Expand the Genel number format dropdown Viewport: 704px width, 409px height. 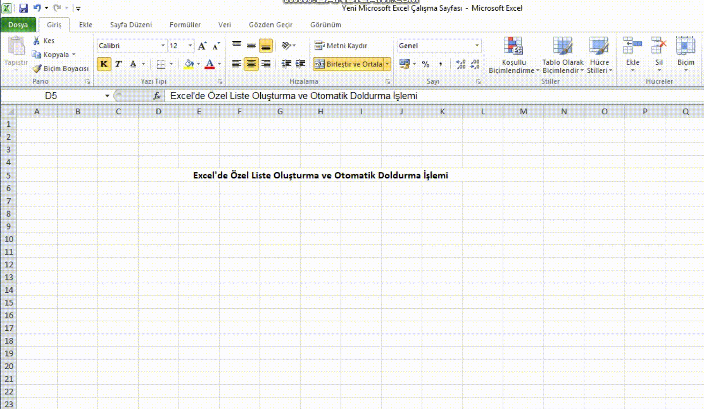click(477, 45)
